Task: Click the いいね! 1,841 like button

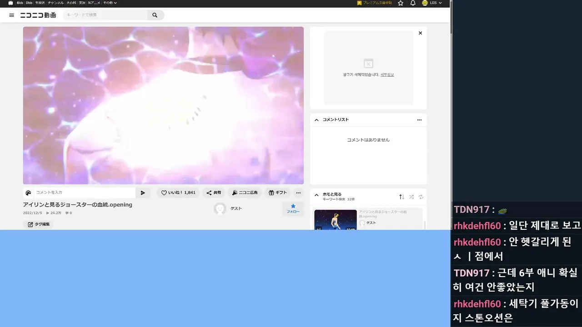Action: point(178,193)
